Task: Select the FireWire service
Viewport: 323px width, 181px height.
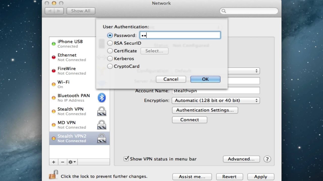Action: [79, 71]
